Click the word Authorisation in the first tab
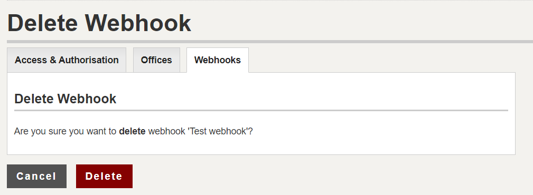 pos(88,60)
